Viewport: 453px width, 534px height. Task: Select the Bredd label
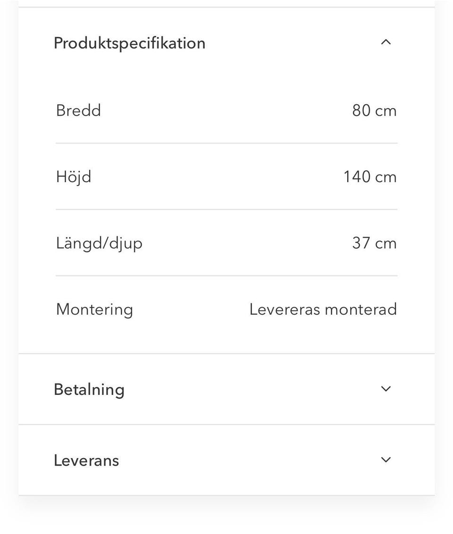coord(78,110)
